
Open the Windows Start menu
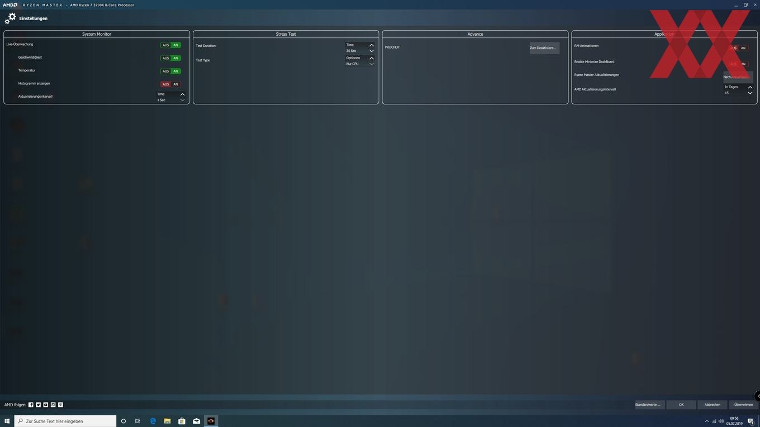tap(7, 421)
